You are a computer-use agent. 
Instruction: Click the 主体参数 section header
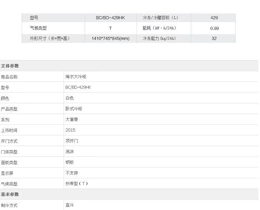point(10,66)
